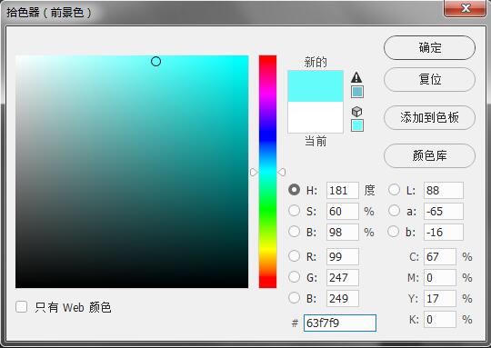Select the Lab b radio button

tap(394, 232)
